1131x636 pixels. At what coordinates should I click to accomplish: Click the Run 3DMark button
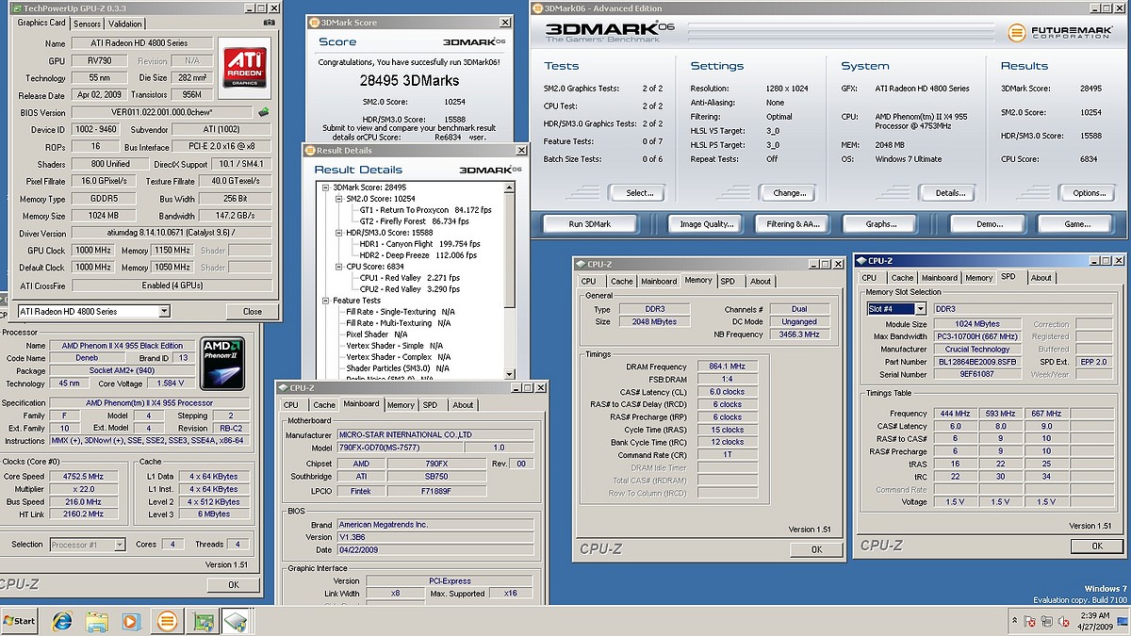(x=590, y=224)
